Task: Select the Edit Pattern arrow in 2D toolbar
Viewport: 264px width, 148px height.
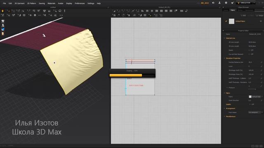Action: pos(114,11)
